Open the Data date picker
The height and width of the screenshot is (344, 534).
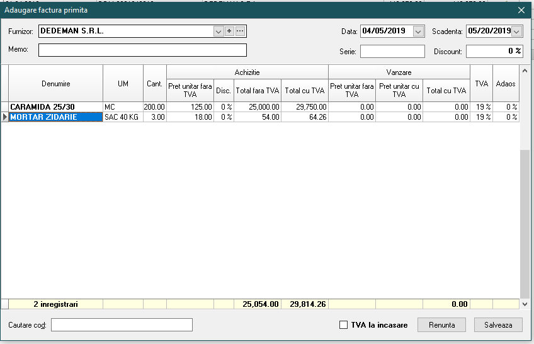[418, 31]
